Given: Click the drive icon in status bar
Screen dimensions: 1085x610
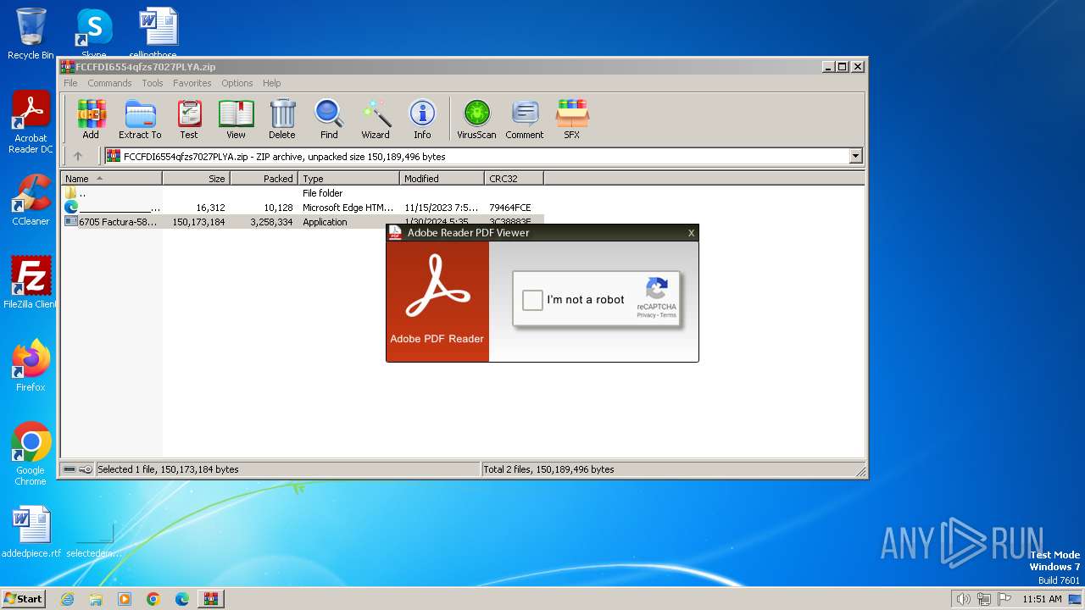Looking at the screenshot, I should point(70,469).
